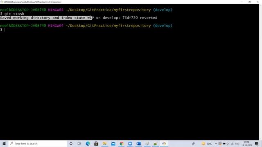The width and height of the screenshot is (262, 147).
Task: Open the Mail app from the taskbar
Action: coord(113,143)
